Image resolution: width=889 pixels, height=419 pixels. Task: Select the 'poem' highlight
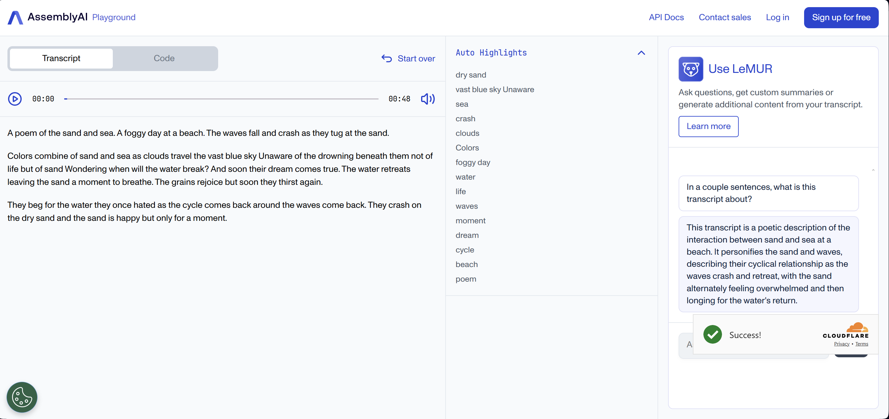click(x=466, y=279)
